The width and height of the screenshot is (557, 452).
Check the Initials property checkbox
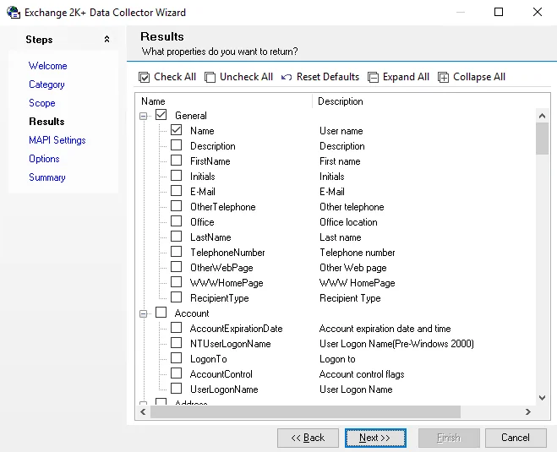click(x=176, y=176)
